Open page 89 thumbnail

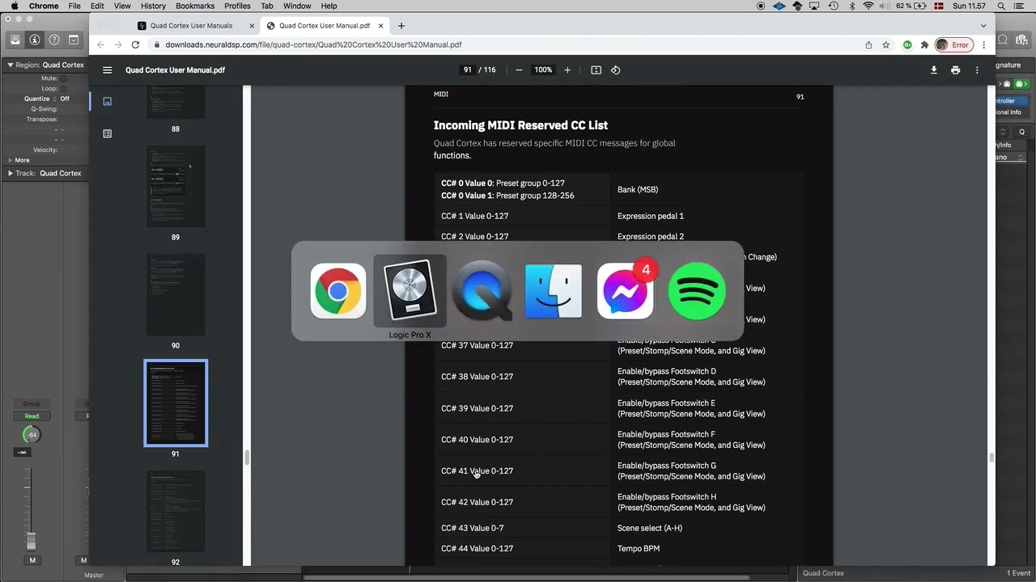pyautogui.click(x=176, y=186)
